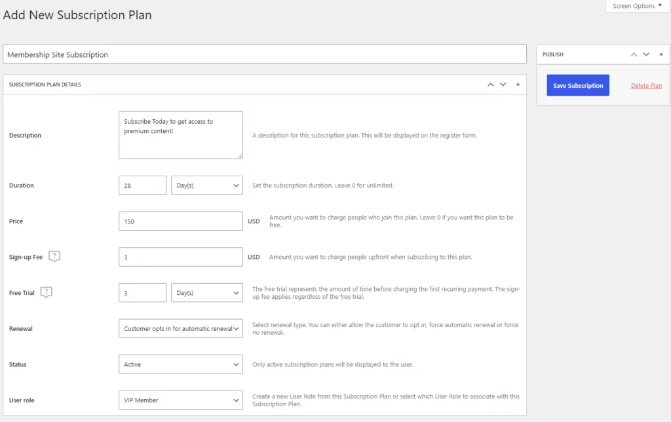Focus the plan title field
The height and width of the screenshot is (422, 671).
[265, 54]
